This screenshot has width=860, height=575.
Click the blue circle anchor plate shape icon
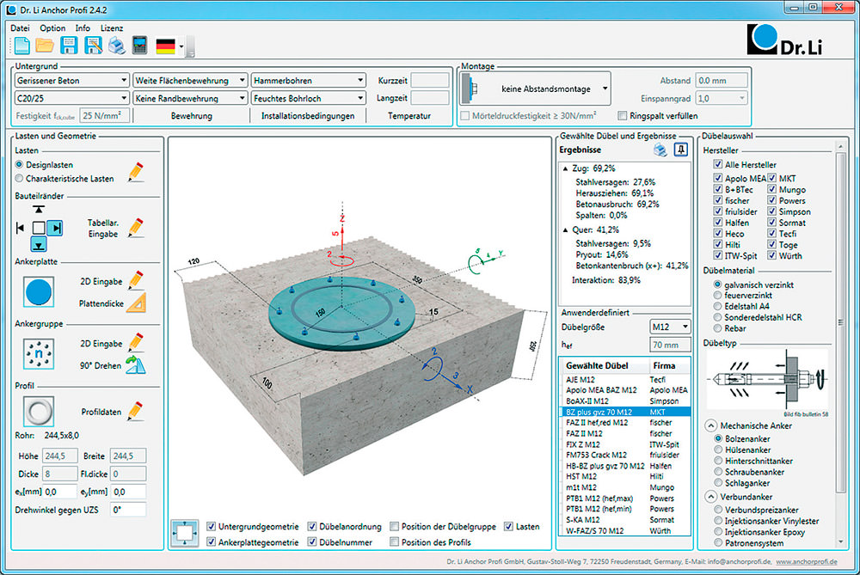tap(39, 291)
